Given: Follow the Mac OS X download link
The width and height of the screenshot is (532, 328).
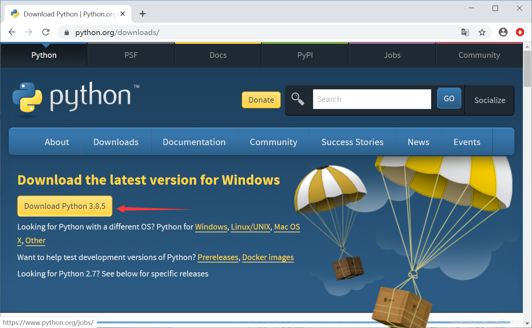Looking at the screenshot, I should [x=287, y=227].
